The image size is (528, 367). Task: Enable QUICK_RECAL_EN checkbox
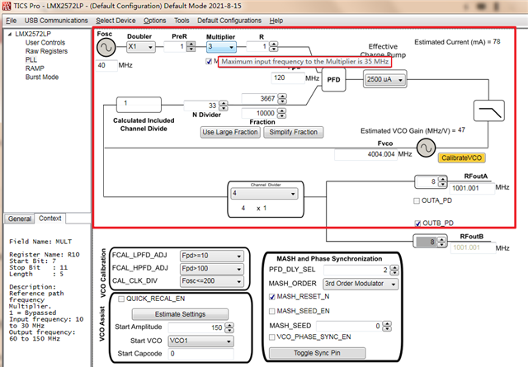click(x=121, y=299)
